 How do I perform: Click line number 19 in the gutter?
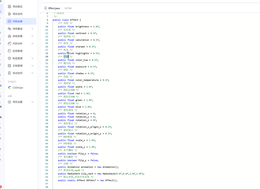tap(47, 57)
